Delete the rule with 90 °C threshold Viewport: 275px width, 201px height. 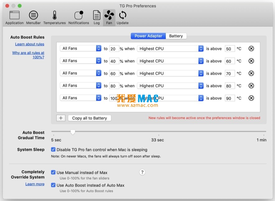coord(251,98)
